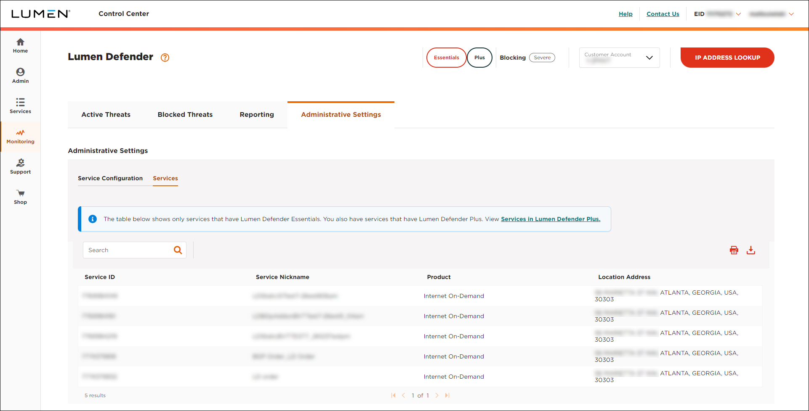Go to first page of results
Image resolution: width=809 pixels, height=411 pixels.
point(394,395)
